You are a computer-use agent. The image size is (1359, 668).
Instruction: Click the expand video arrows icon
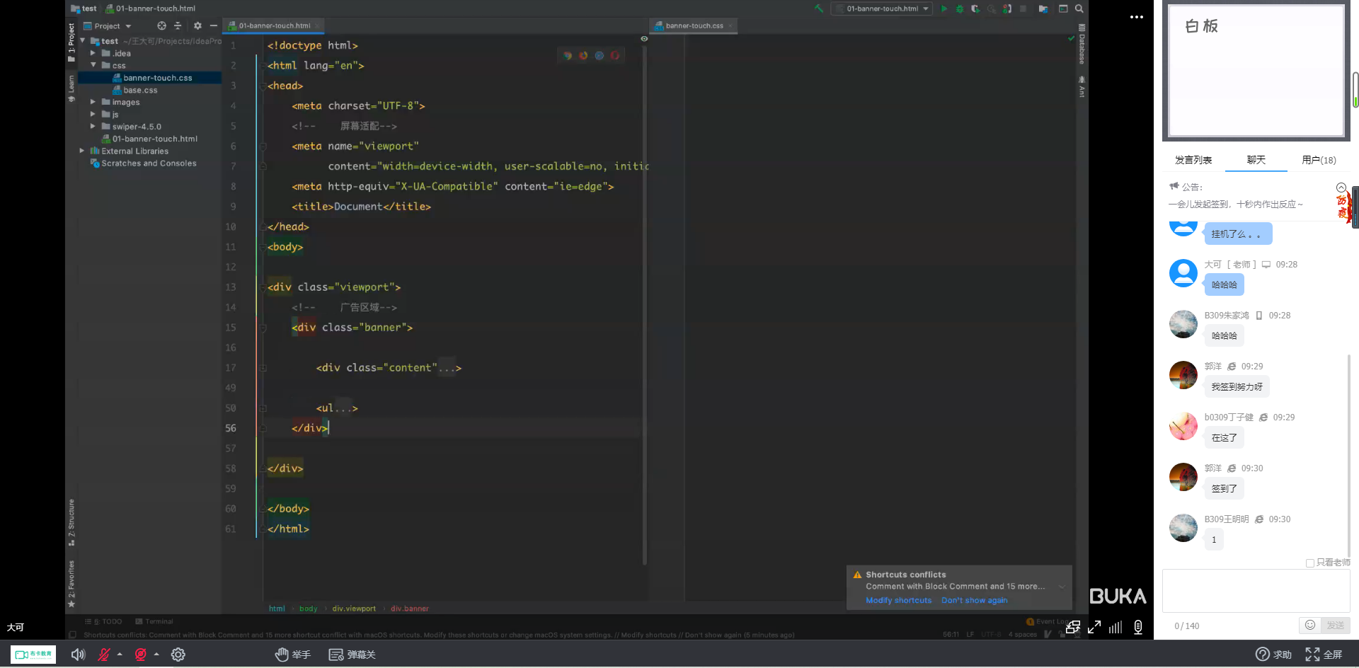[x=1094, y=627]
